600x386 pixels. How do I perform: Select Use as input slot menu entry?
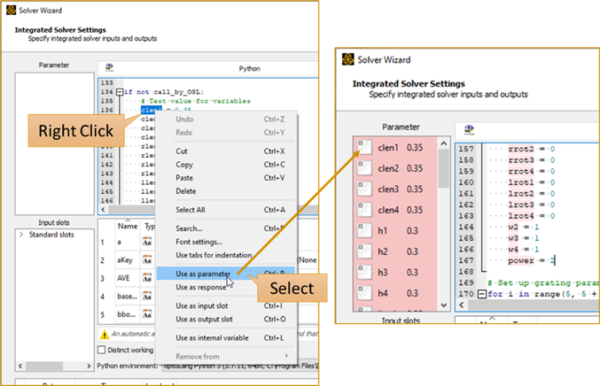(x=227, y=305)
